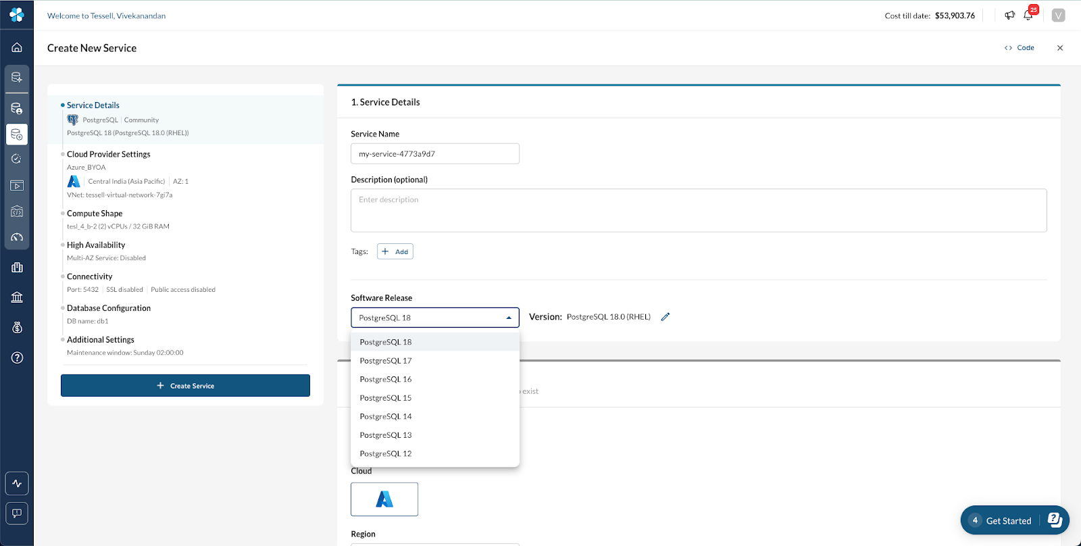Click 'VNet: tessell-virtual-network-7gi7a' text

click(x=120, y=195)
